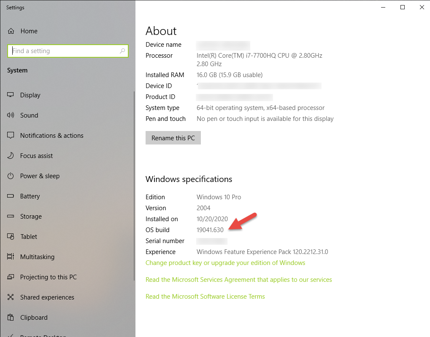The width and height of the screenshot is (430, 337).
Task: Click the Edition value Windows 10 Pro
Action: [219, 197]
